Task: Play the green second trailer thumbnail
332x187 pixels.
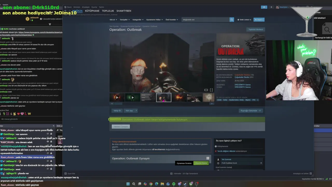Action: pos(133,97)
